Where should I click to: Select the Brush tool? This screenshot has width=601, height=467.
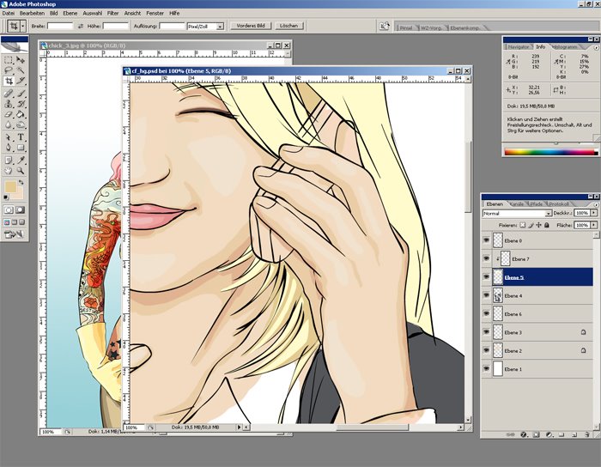point(21,93)
